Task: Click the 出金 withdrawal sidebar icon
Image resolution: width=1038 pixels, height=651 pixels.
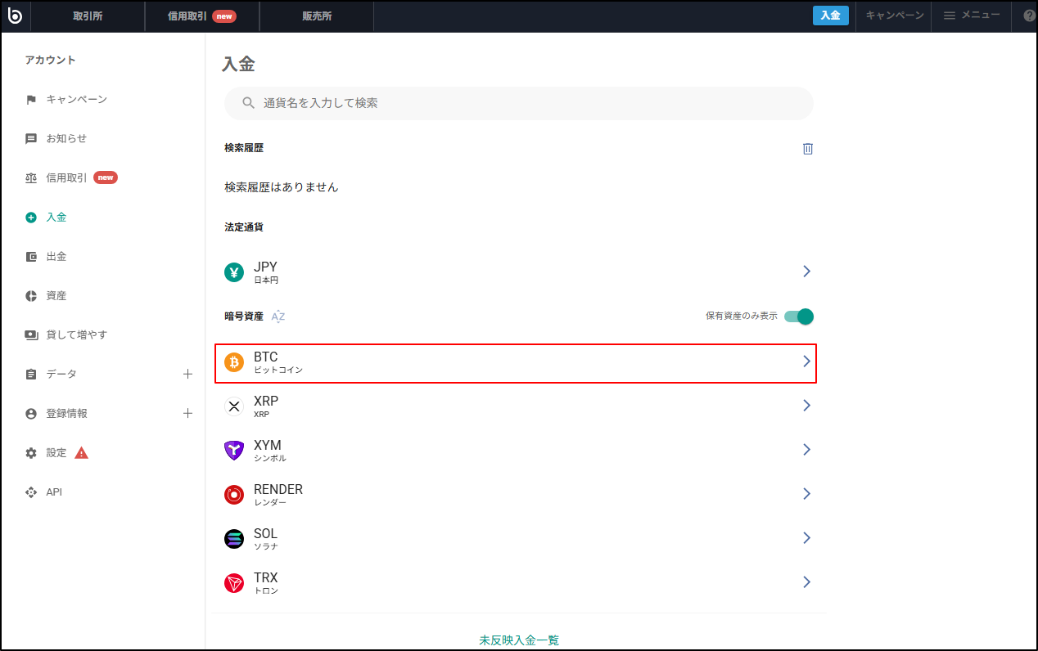Action: pyautogui.click(x=30, y=256)
